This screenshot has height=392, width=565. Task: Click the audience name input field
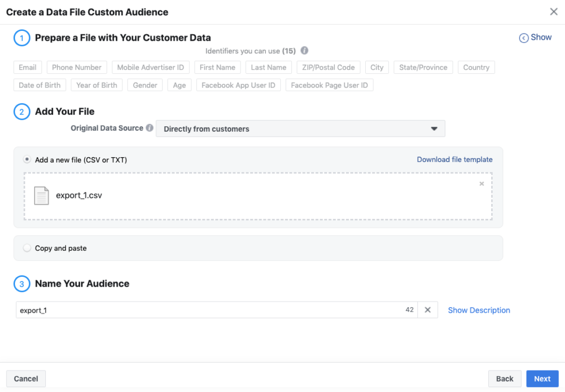(210, 310)
